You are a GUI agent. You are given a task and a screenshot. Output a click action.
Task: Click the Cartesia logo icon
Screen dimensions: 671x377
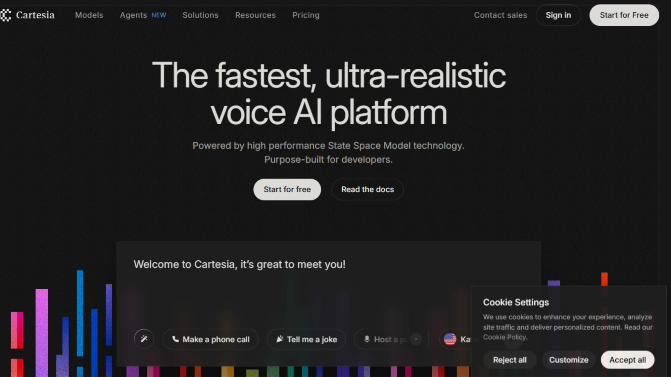(x=6, y=15)
